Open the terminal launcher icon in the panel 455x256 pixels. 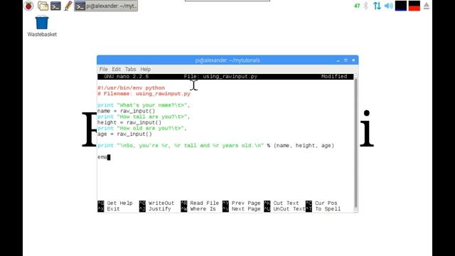pyautogui.click(x=55, y=6)
